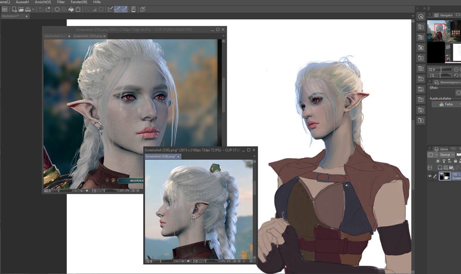This screenshot has width=461, height=274.
Task: Open the Ansicht(V) menu
Action: [43, 2]
